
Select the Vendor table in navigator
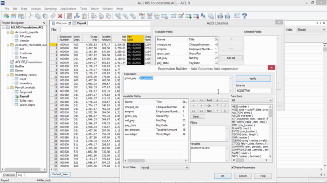click(25, 41)
